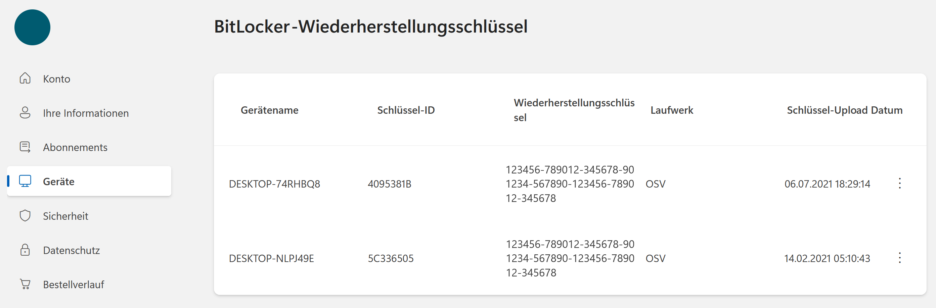Navigate to the Sicherheit section

[x=66, y=216]
